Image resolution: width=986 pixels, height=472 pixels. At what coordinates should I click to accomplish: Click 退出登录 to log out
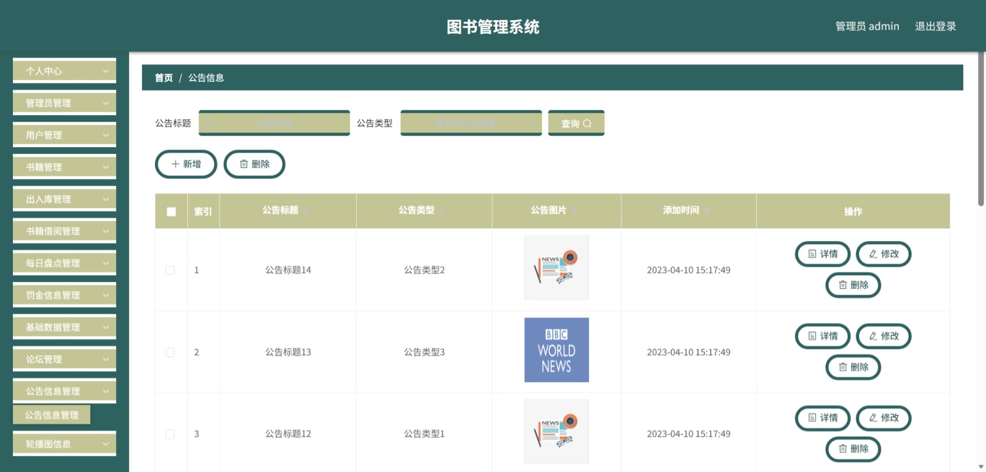coord(935,26)
